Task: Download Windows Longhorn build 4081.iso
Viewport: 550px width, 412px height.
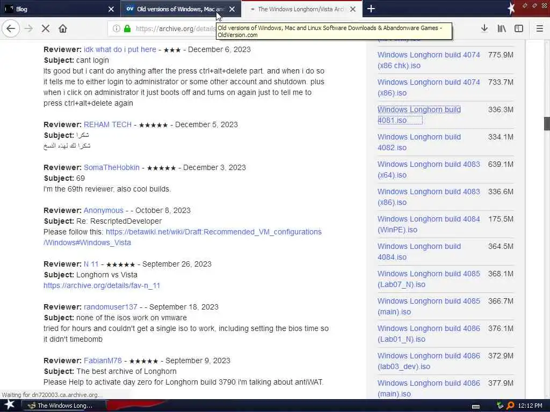Action: pos(419,115)
